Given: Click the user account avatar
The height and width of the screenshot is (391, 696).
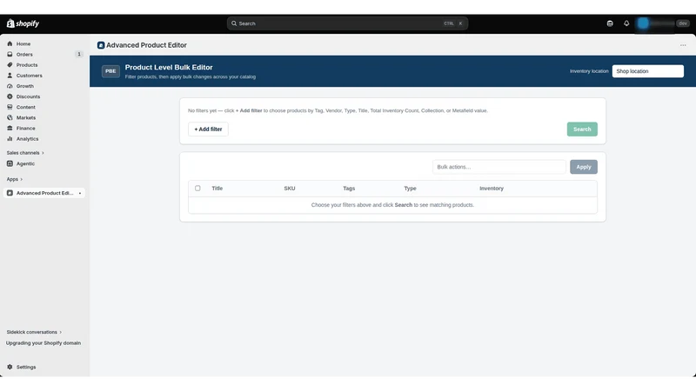Looking at the screenshot, I should 643,23.
